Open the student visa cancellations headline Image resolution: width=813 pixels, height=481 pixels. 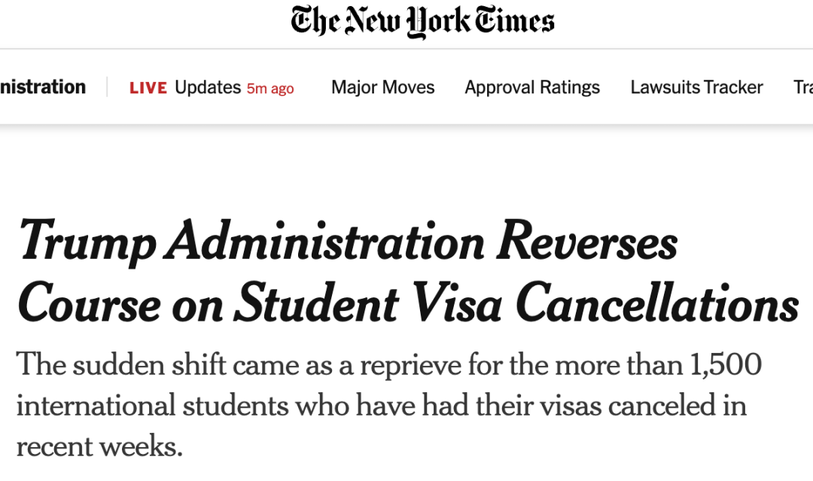pyautogui.click(x=406, y=274)
